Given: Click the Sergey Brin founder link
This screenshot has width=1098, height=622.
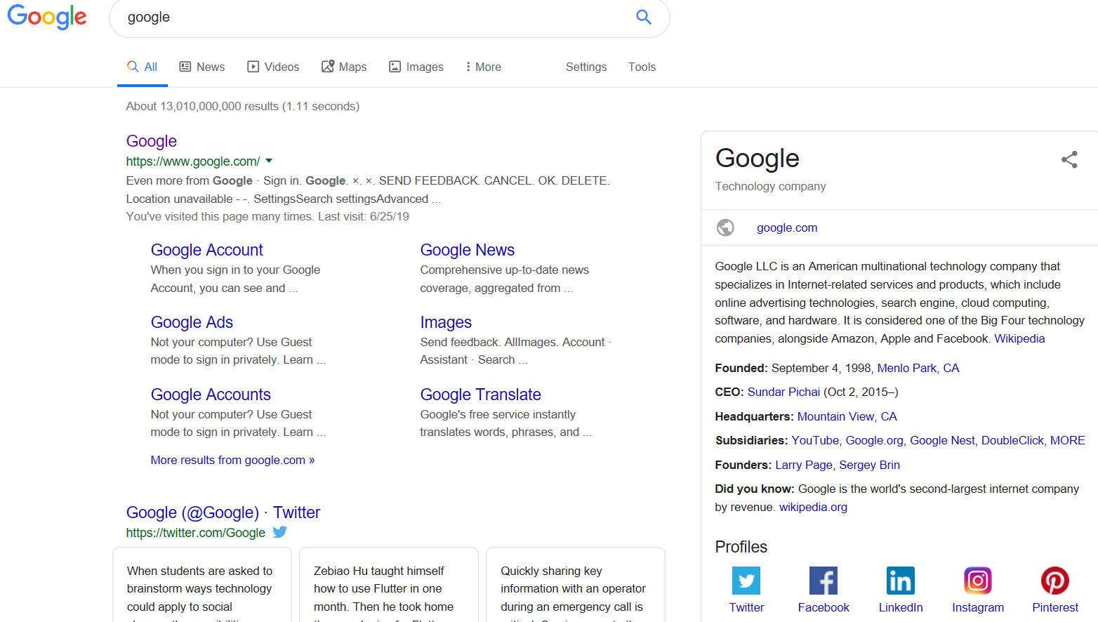Looking at the screenshot, I should pyautogui.click(x=869, y=465).
